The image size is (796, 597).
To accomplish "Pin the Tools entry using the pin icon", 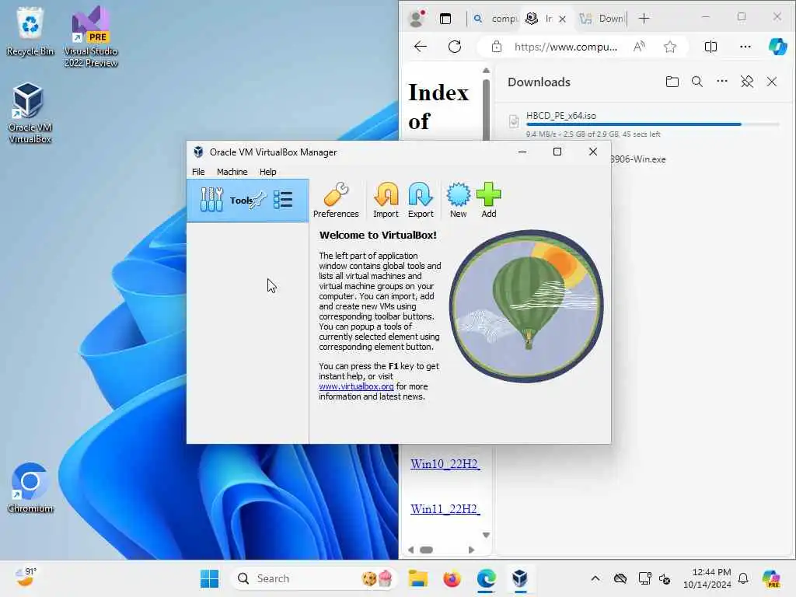I will coord(257,200).
